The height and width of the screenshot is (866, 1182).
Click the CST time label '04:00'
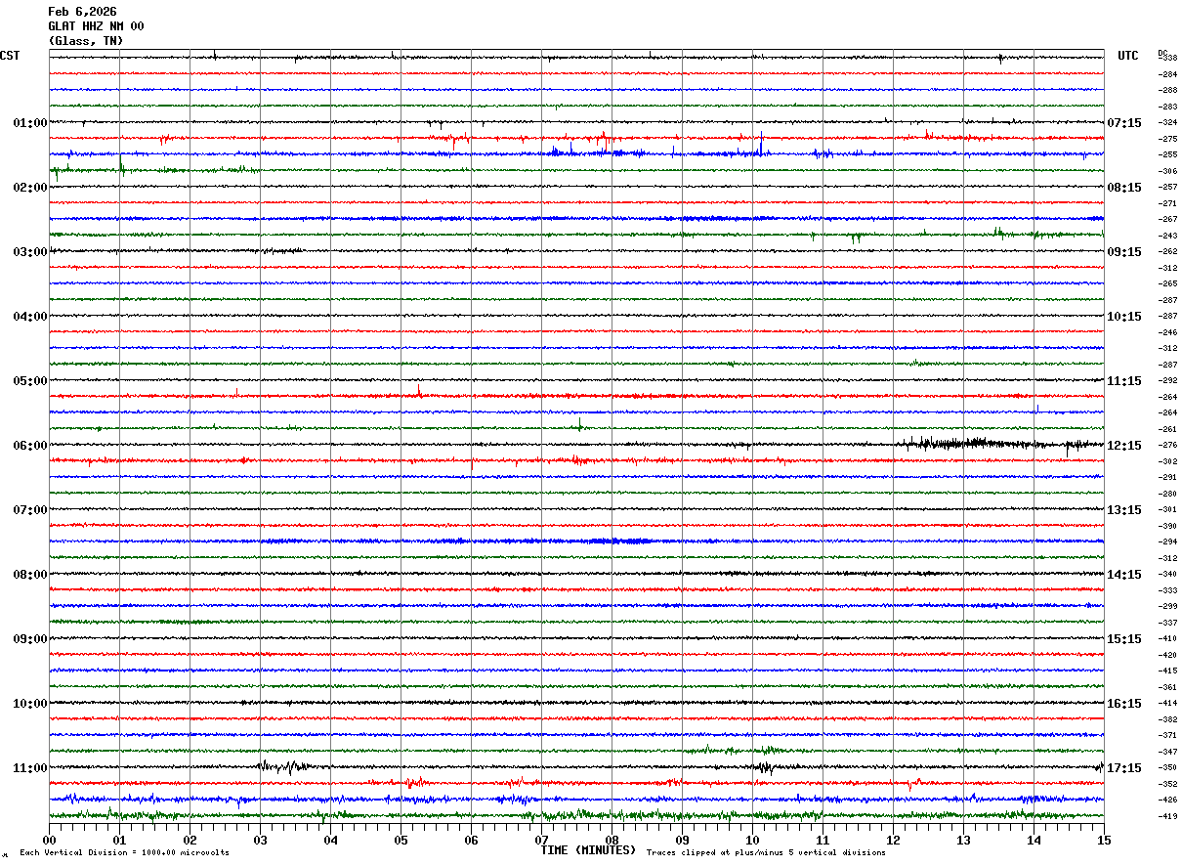30,317
